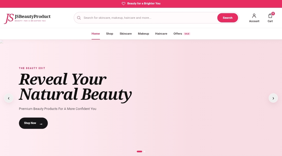Browse the Haircare category

(x=161, y=34)
